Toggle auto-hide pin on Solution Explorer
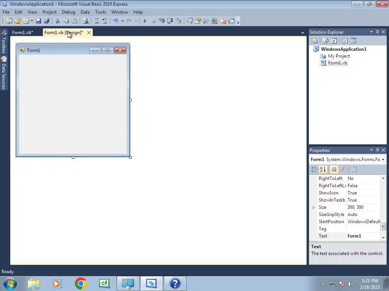Image resolution: width=389 pixels, height=291 pixels. 377,32
